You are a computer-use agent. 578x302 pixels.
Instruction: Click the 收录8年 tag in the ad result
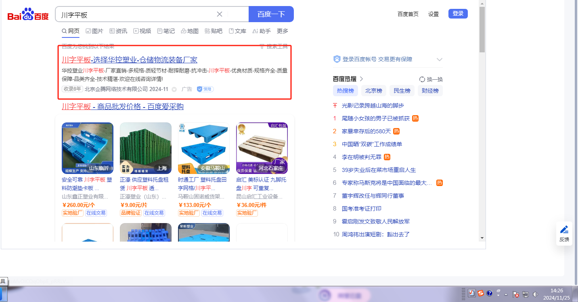click(x=72, y=89)
